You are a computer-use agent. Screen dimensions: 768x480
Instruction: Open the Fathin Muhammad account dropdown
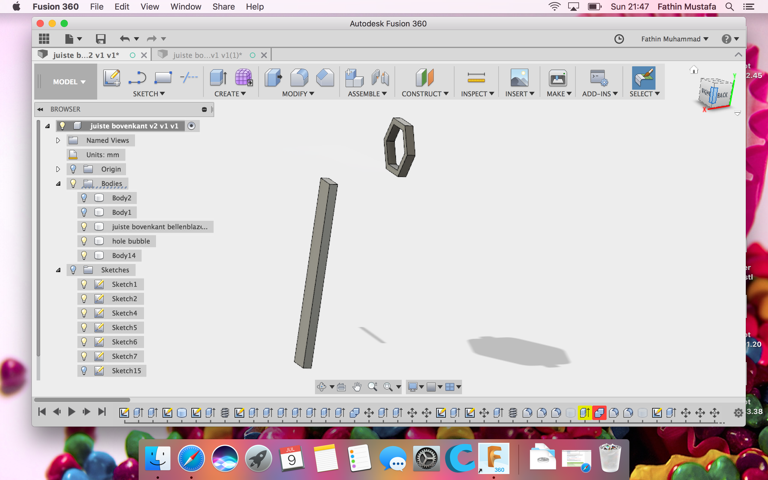tap(675, 39)
